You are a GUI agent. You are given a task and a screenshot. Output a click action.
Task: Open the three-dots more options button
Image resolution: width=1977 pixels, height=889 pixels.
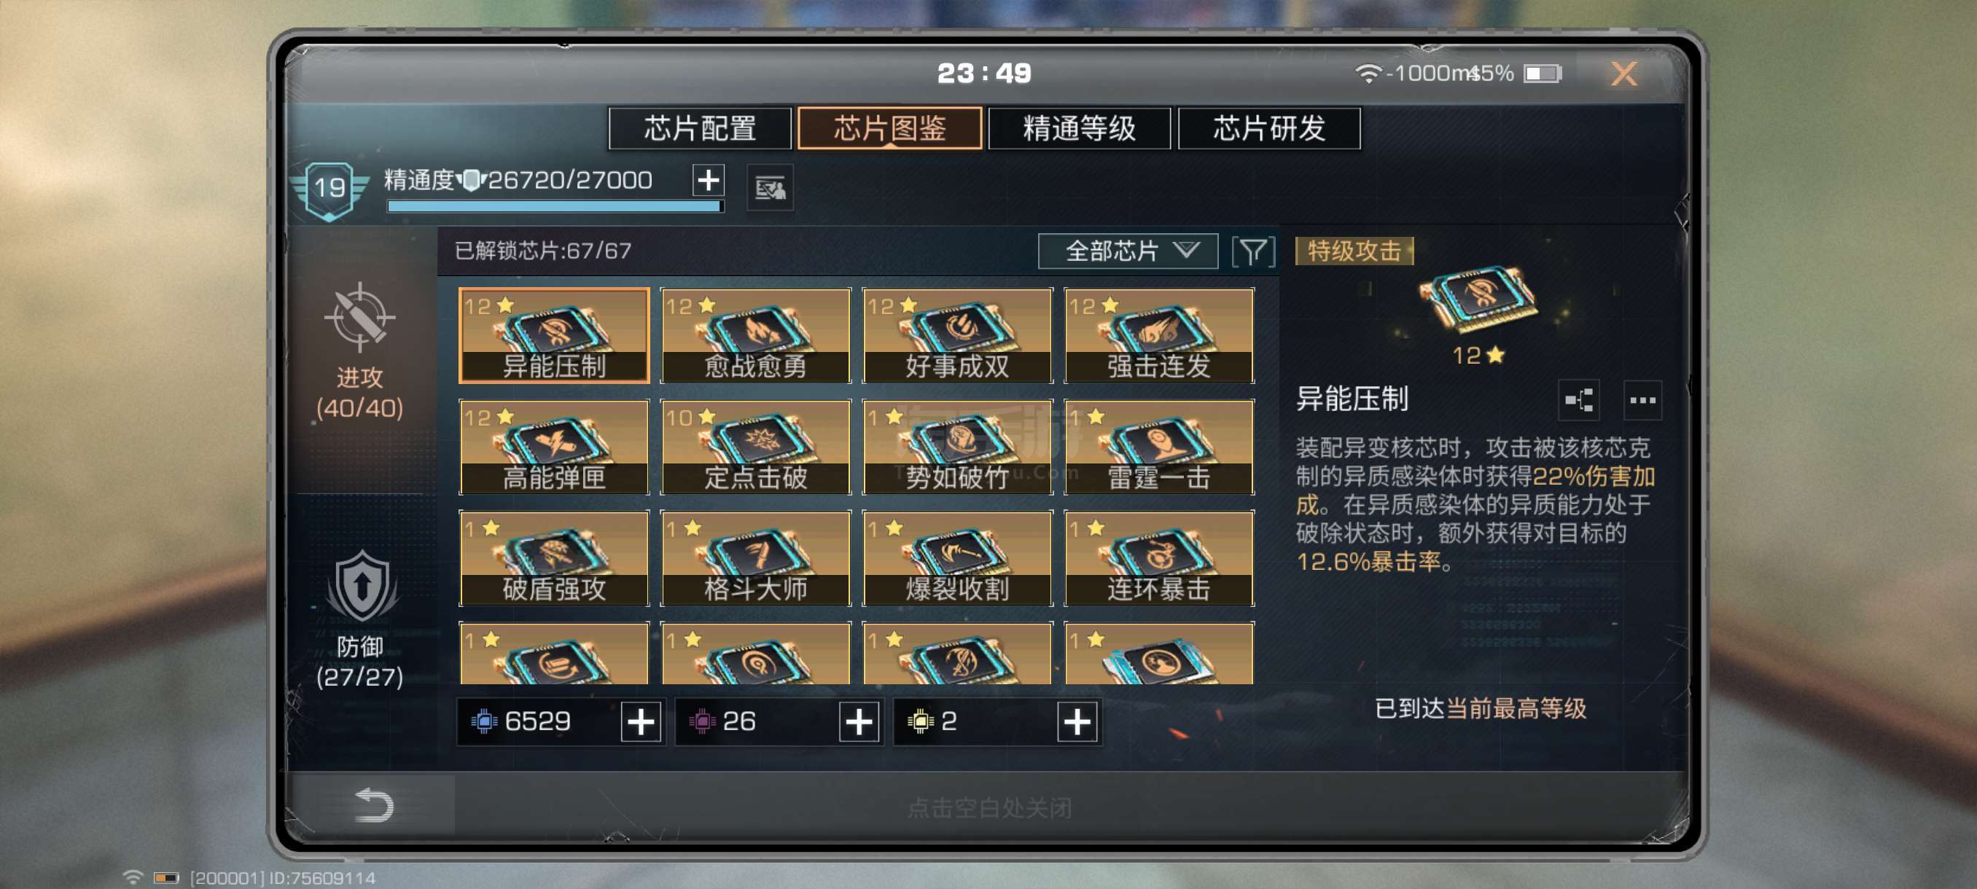pyautogui.click(x=1642, y=399)
